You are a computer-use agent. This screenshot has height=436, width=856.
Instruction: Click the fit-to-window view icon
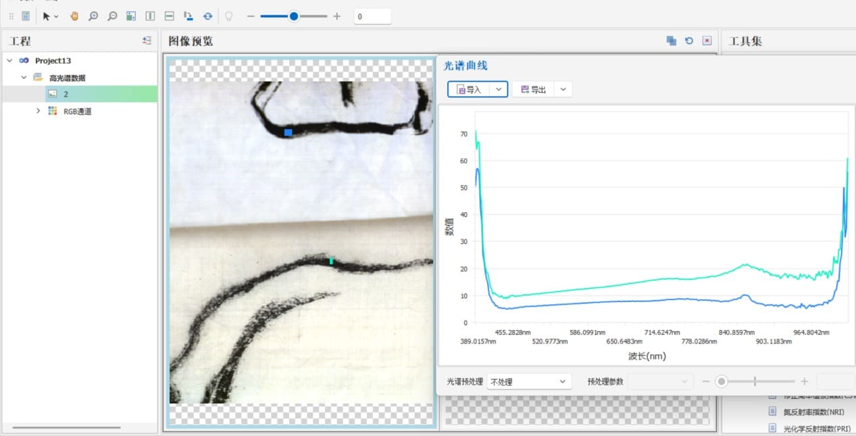(x=131, y=16)
